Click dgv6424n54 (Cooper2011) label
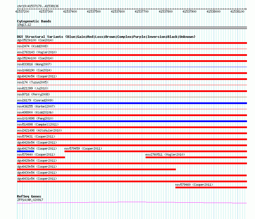The height and width of the screenshot is (219, 255). click(37, 76)
